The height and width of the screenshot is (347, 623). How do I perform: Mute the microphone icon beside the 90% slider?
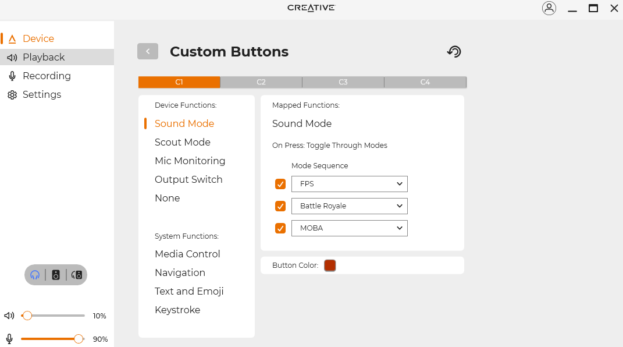coord(9,339)
